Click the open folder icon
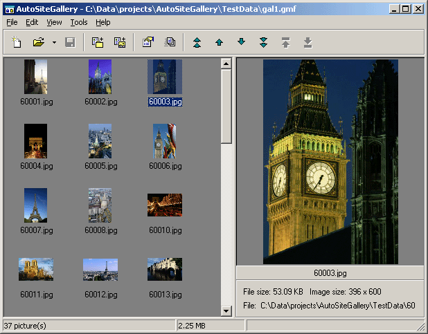428x334 pixels. pos(39,43)
